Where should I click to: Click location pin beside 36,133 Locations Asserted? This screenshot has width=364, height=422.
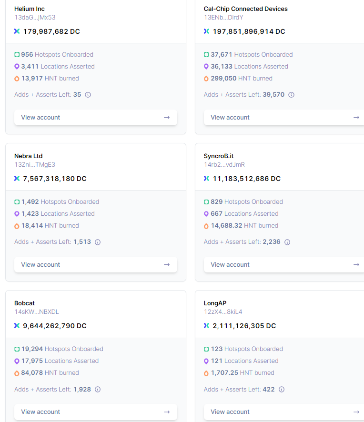[206, 67]
